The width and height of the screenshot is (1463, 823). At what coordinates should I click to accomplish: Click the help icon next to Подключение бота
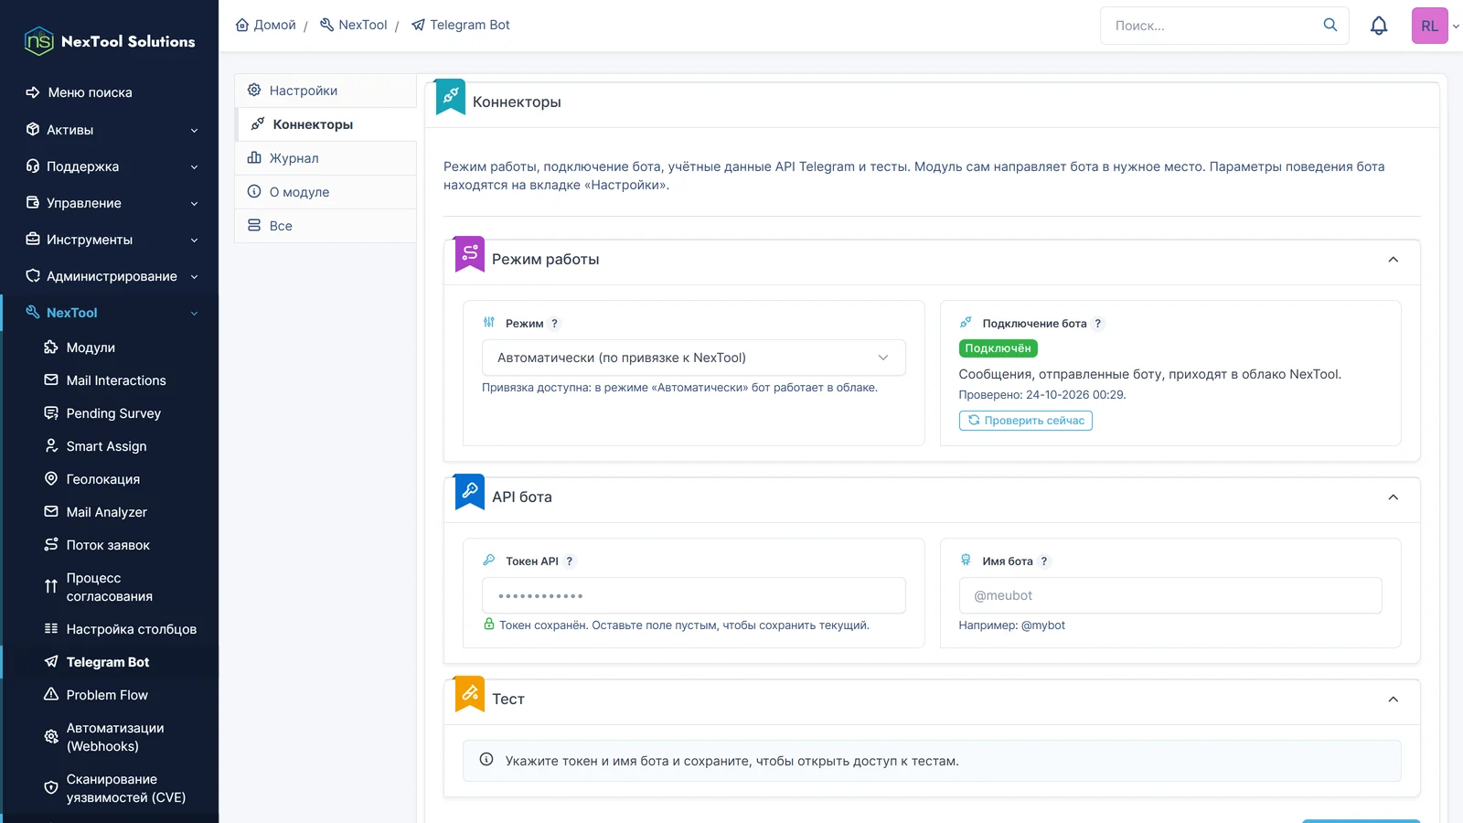coord(1098,324)
